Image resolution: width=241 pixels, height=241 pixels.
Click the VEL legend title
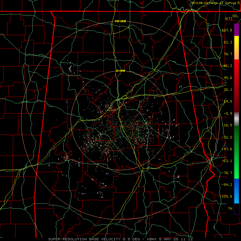pyautogui.click(x=235, y=16)
